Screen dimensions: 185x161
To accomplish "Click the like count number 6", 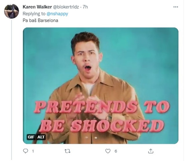I will point(116,151).
